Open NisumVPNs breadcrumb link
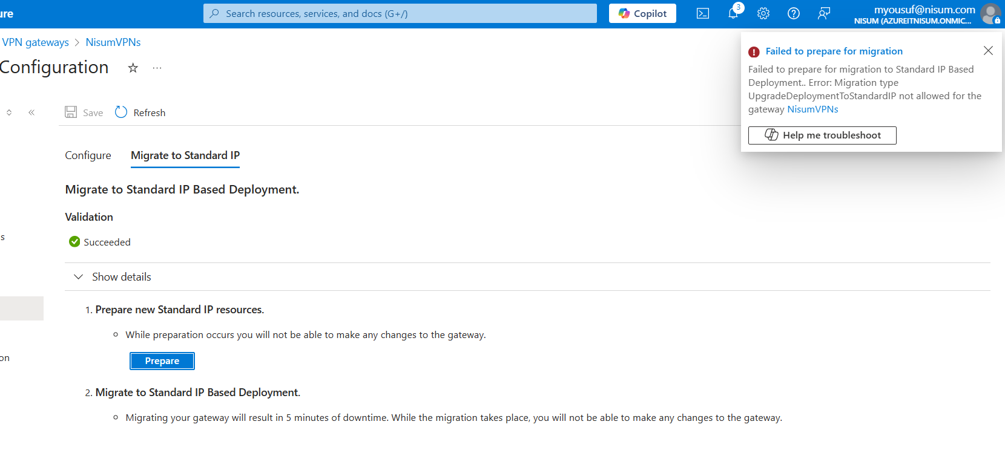Viewport: 1005px width, 459px height. (113, 42)
